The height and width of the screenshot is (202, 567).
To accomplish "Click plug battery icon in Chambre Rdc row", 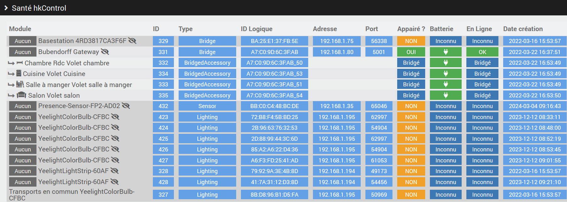I will point(446,63).
